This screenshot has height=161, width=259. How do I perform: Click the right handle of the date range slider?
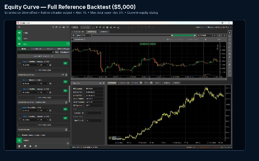pos(195,35)
